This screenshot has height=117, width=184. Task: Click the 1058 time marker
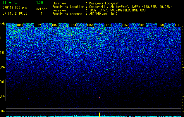(x=143, y=25)
